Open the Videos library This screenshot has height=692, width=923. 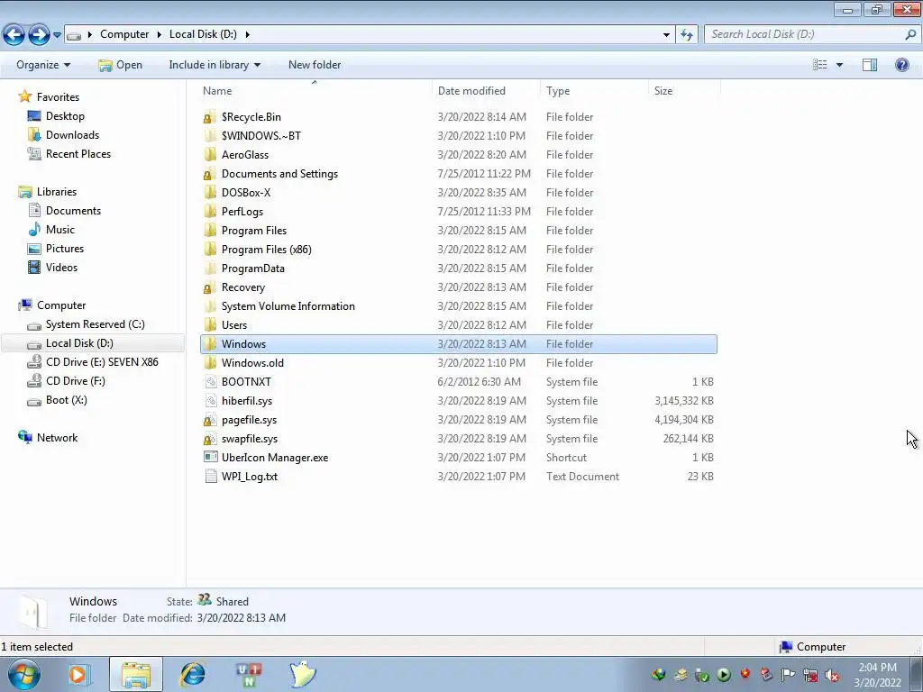click(x=61, y=267)
